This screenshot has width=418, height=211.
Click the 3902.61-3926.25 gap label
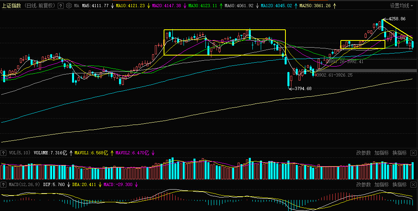click(334, 75)
